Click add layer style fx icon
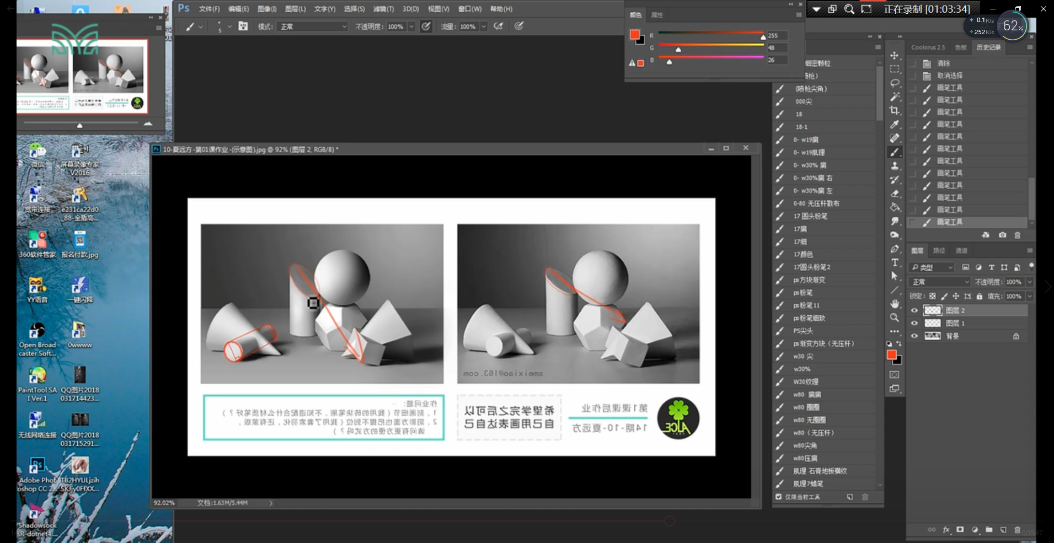 pyautogui.click(x=946, y=530)
